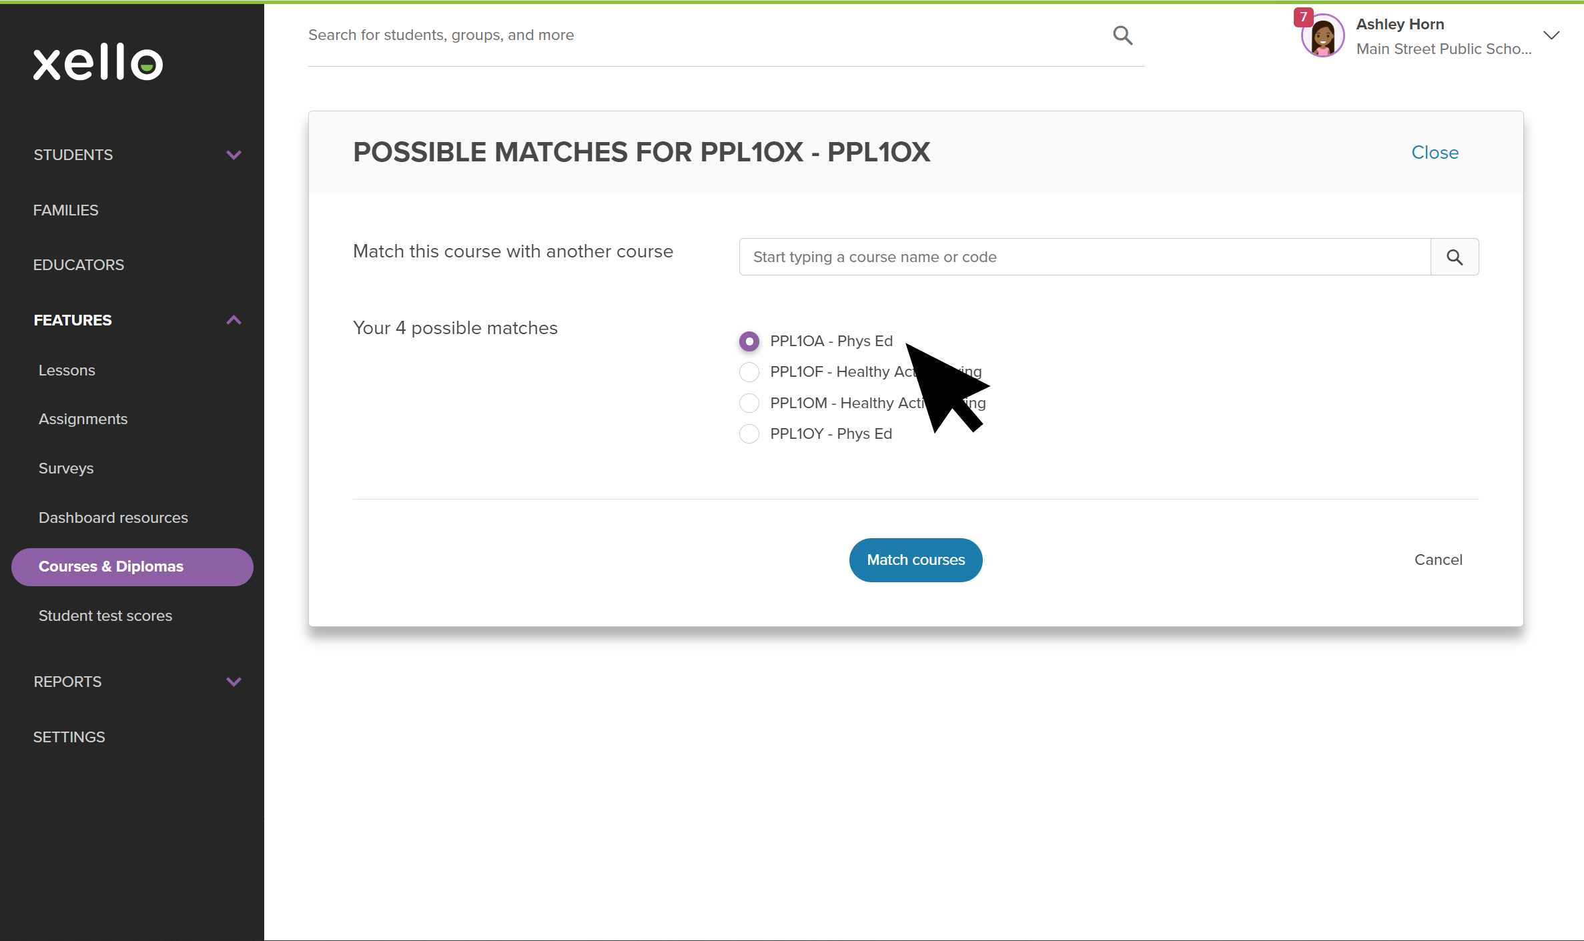
Task: Select the PPL1OA - Phys Ed option
Action: point(749,341)
